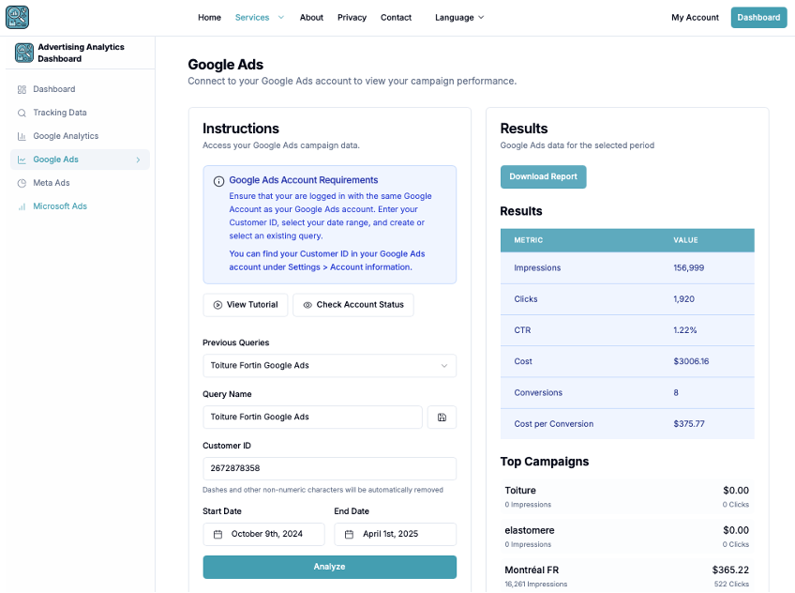Open the End Date picker

[x=395, y=534]
